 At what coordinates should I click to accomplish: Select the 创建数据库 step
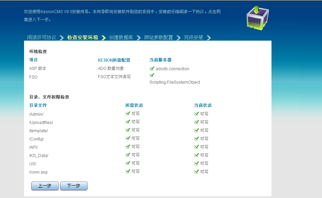point(121,38)
